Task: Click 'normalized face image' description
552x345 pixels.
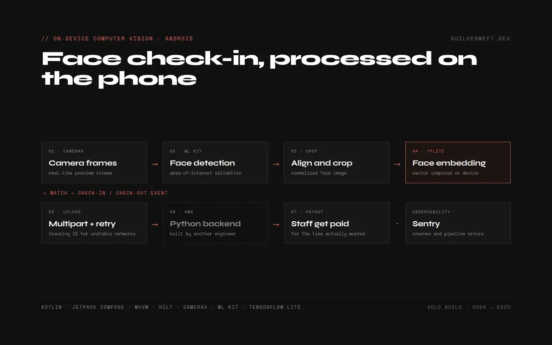Action: [x=319, y=173]
